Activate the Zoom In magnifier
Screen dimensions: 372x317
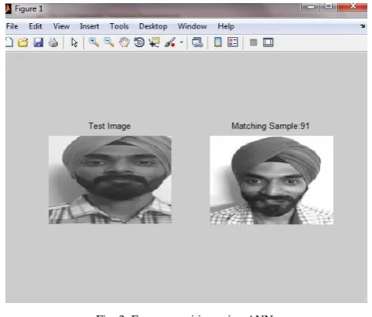[94, 42]
